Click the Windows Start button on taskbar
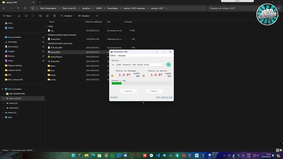 tap(73, 155)
